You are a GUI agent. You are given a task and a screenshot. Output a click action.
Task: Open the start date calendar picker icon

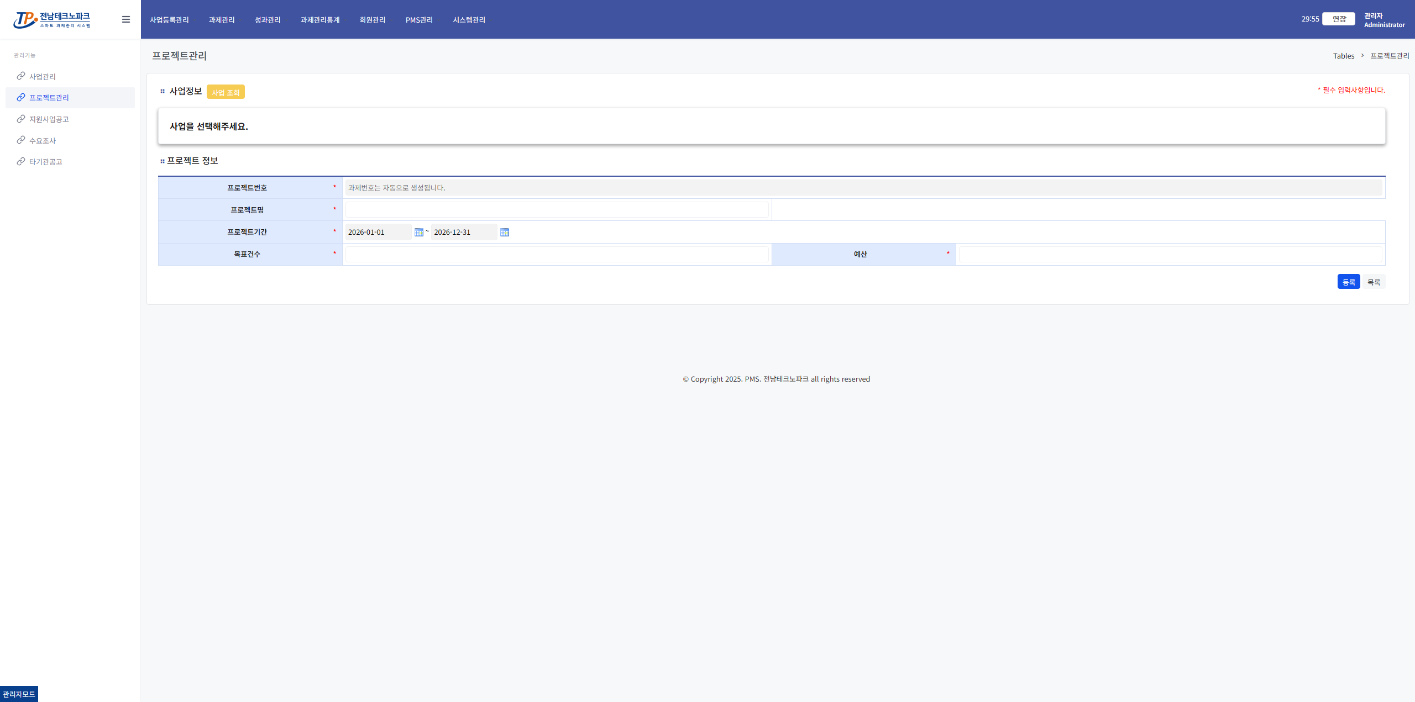419,233
